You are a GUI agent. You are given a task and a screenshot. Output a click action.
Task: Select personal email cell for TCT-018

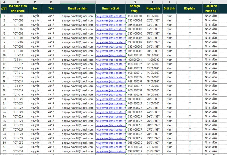click(77, 90)
